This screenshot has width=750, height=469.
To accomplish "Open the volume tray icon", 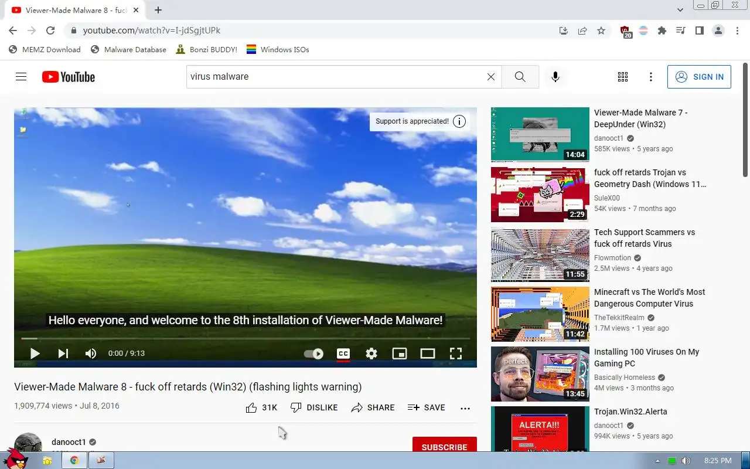I will 686,461.
